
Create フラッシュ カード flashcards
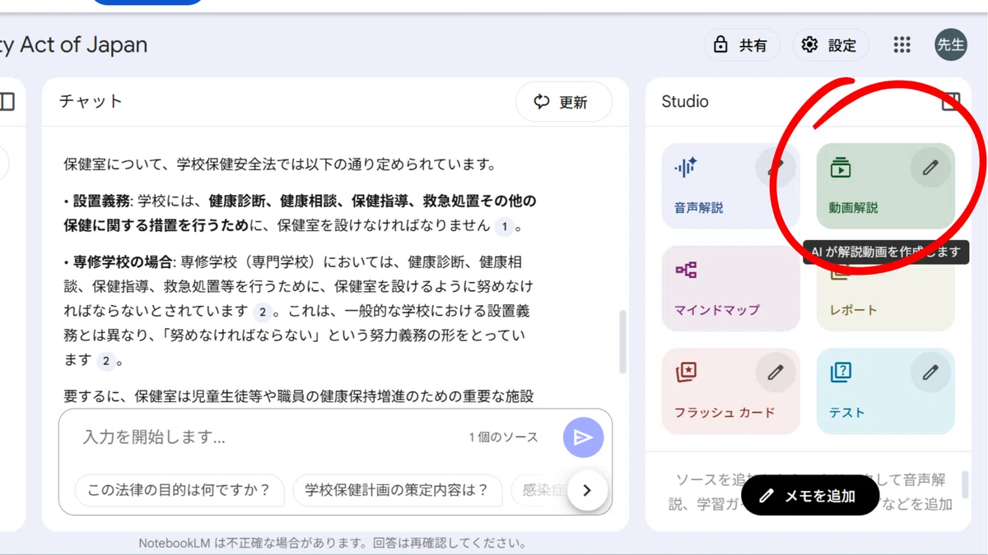click(x=730, y=391)
